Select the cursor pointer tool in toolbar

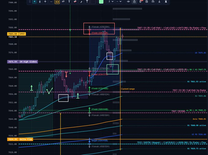click(34, 2)
